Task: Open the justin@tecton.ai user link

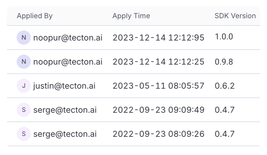Action: click(x=64, y=86)
